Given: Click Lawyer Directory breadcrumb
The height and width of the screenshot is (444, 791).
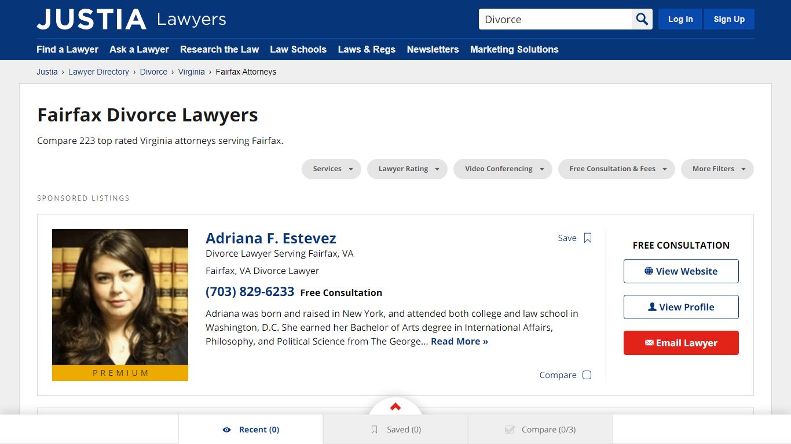Looking at the screenshot, I should (98, 72).
